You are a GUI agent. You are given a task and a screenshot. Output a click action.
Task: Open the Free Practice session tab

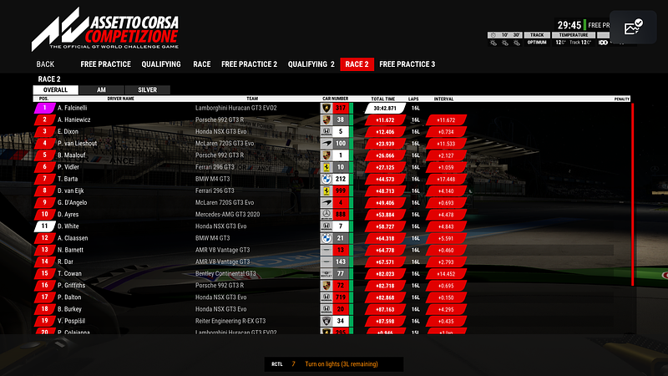(106, 64)
